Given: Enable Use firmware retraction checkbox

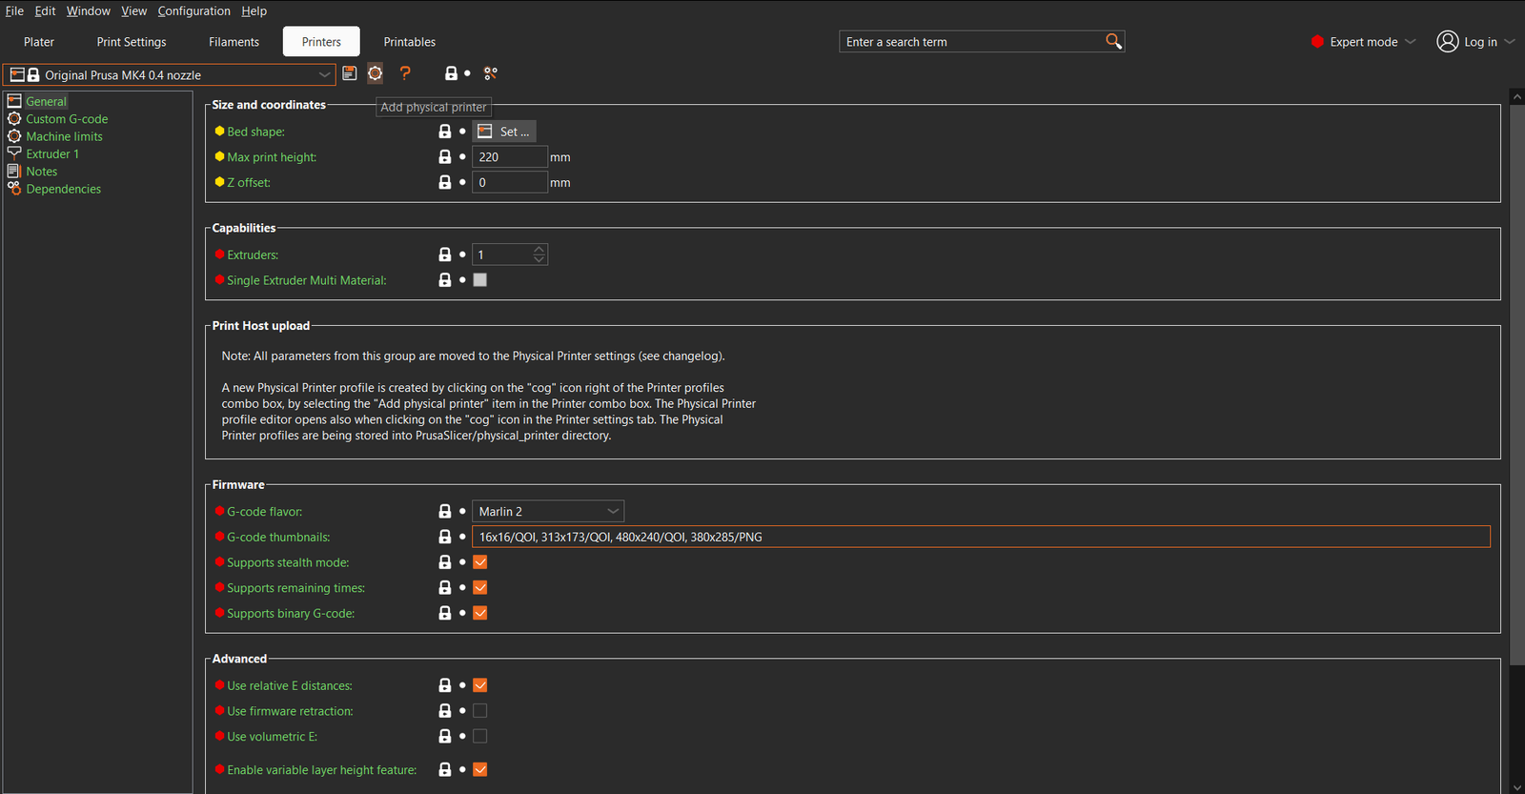Looking at the screenshot, I should (480, 711).
